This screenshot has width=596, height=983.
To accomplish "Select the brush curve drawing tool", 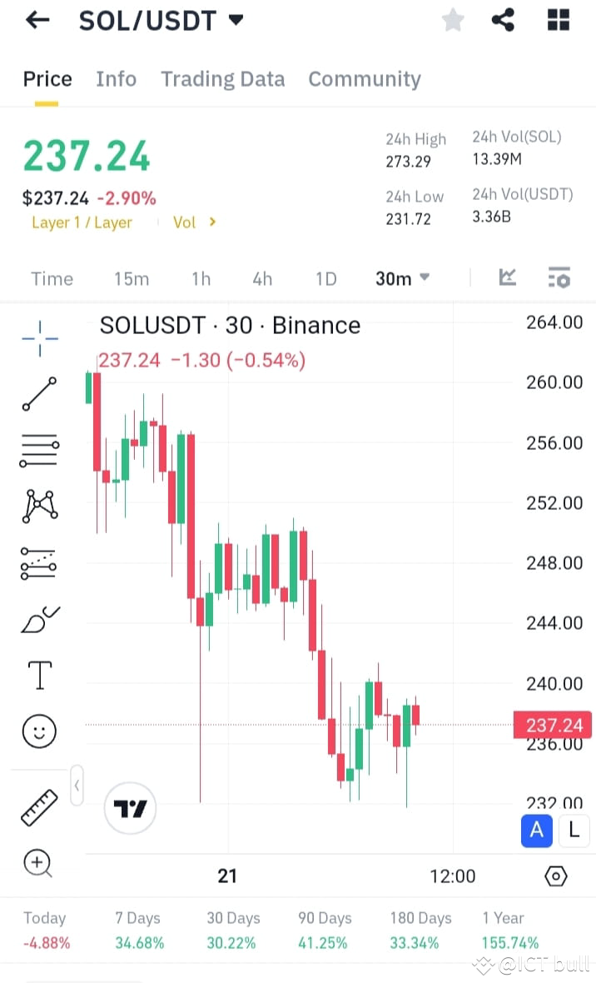I will [x=39, y=619].
